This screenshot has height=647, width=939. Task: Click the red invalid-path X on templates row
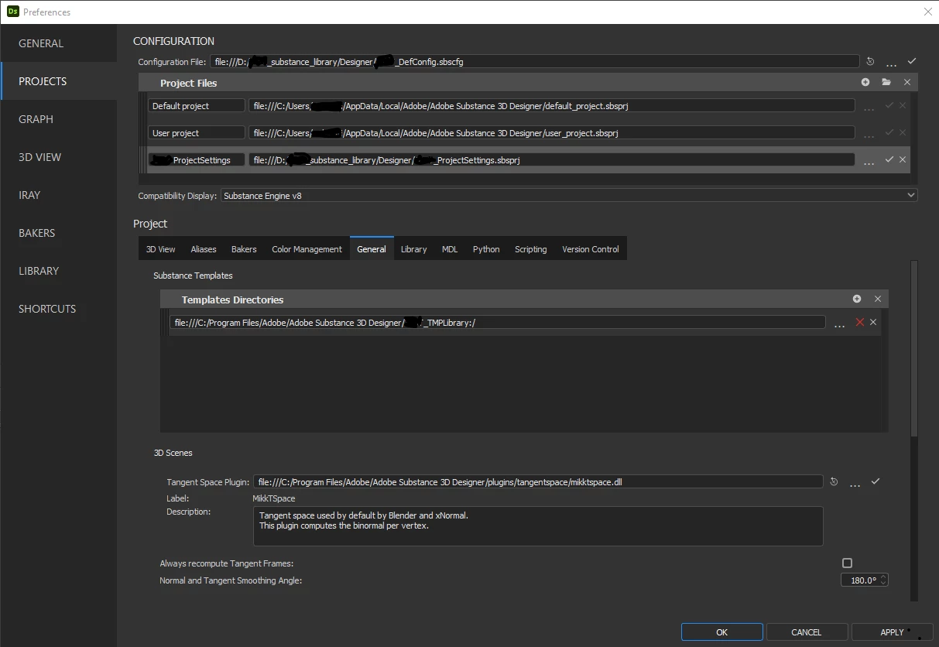point(860,322)
